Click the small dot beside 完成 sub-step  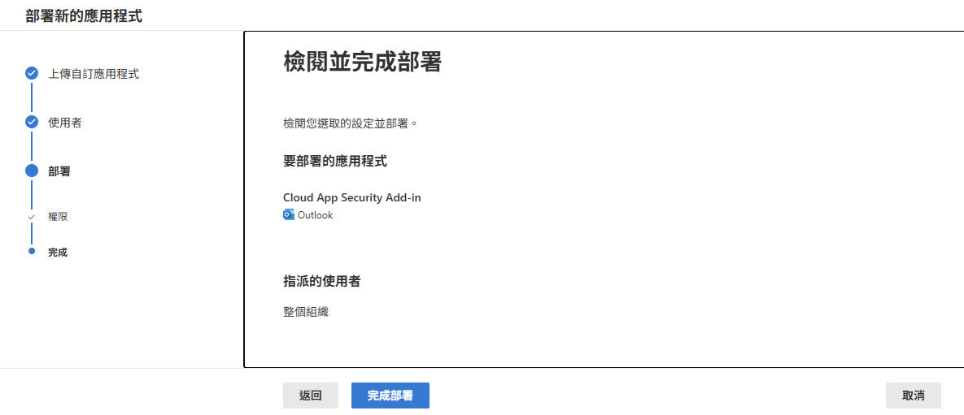coord(32,252)
